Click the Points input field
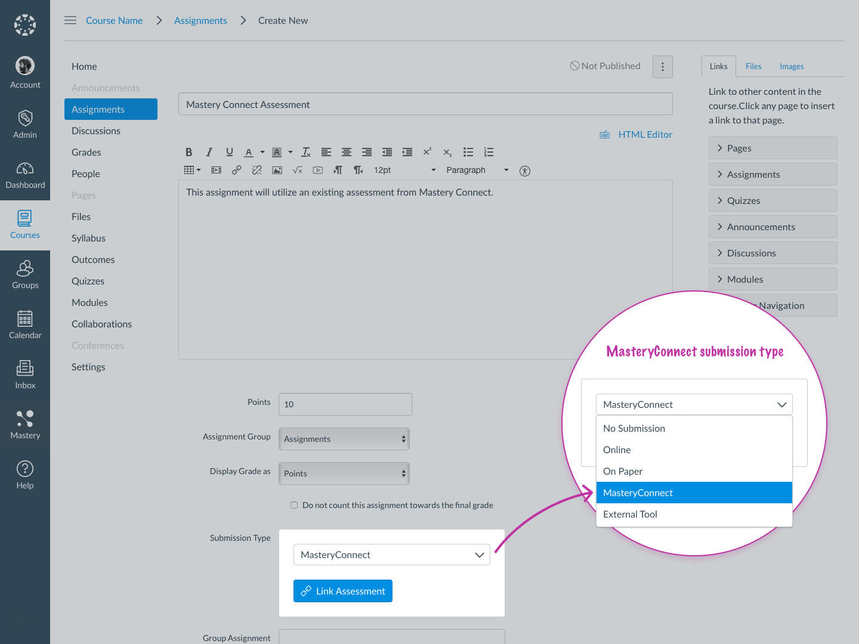The height and width of the screenshot is (644, 859). [x=345, y=404]
